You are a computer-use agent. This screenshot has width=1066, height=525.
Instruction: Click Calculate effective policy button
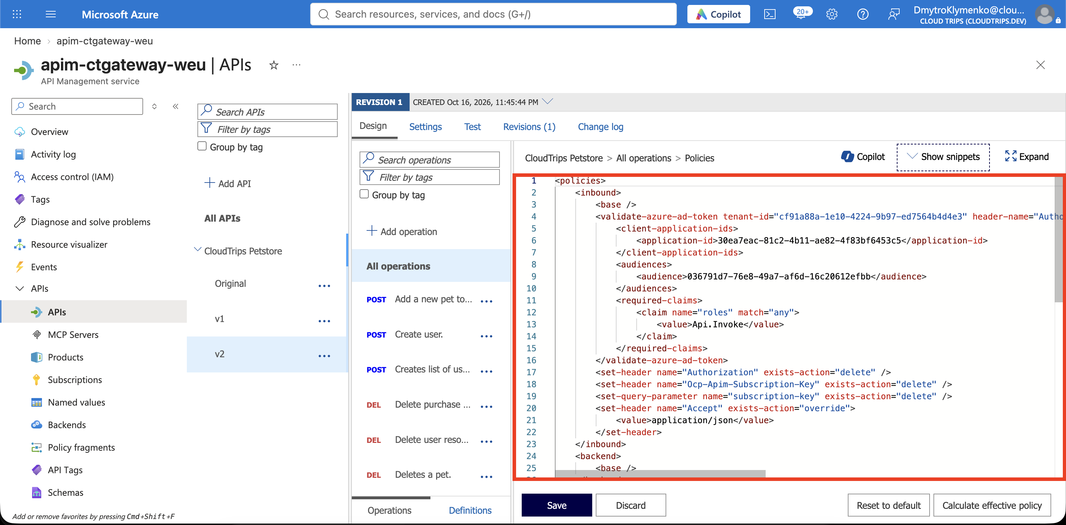tap(992, 505)
